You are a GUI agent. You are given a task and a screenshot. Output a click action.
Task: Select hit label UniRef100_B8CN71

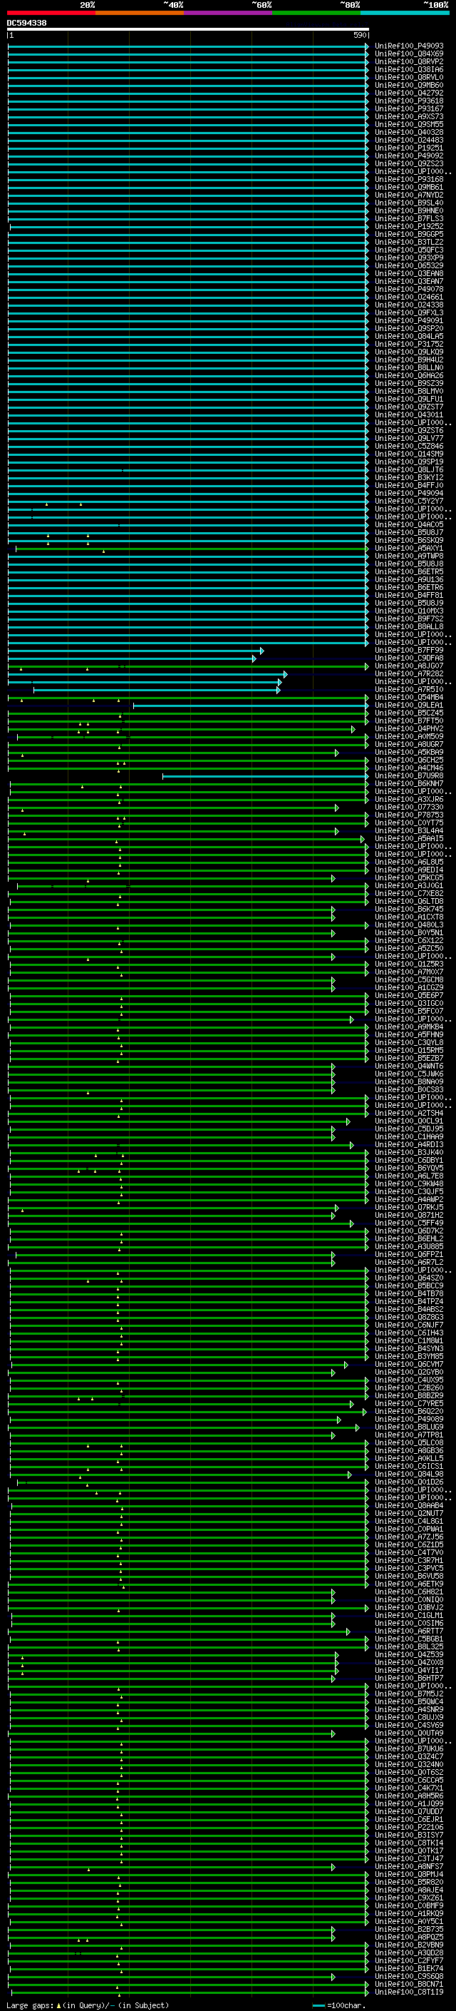[409, 1985]
